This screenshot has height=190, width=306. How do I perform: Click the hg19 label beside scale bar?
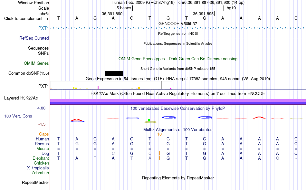[x=231, y=8]
